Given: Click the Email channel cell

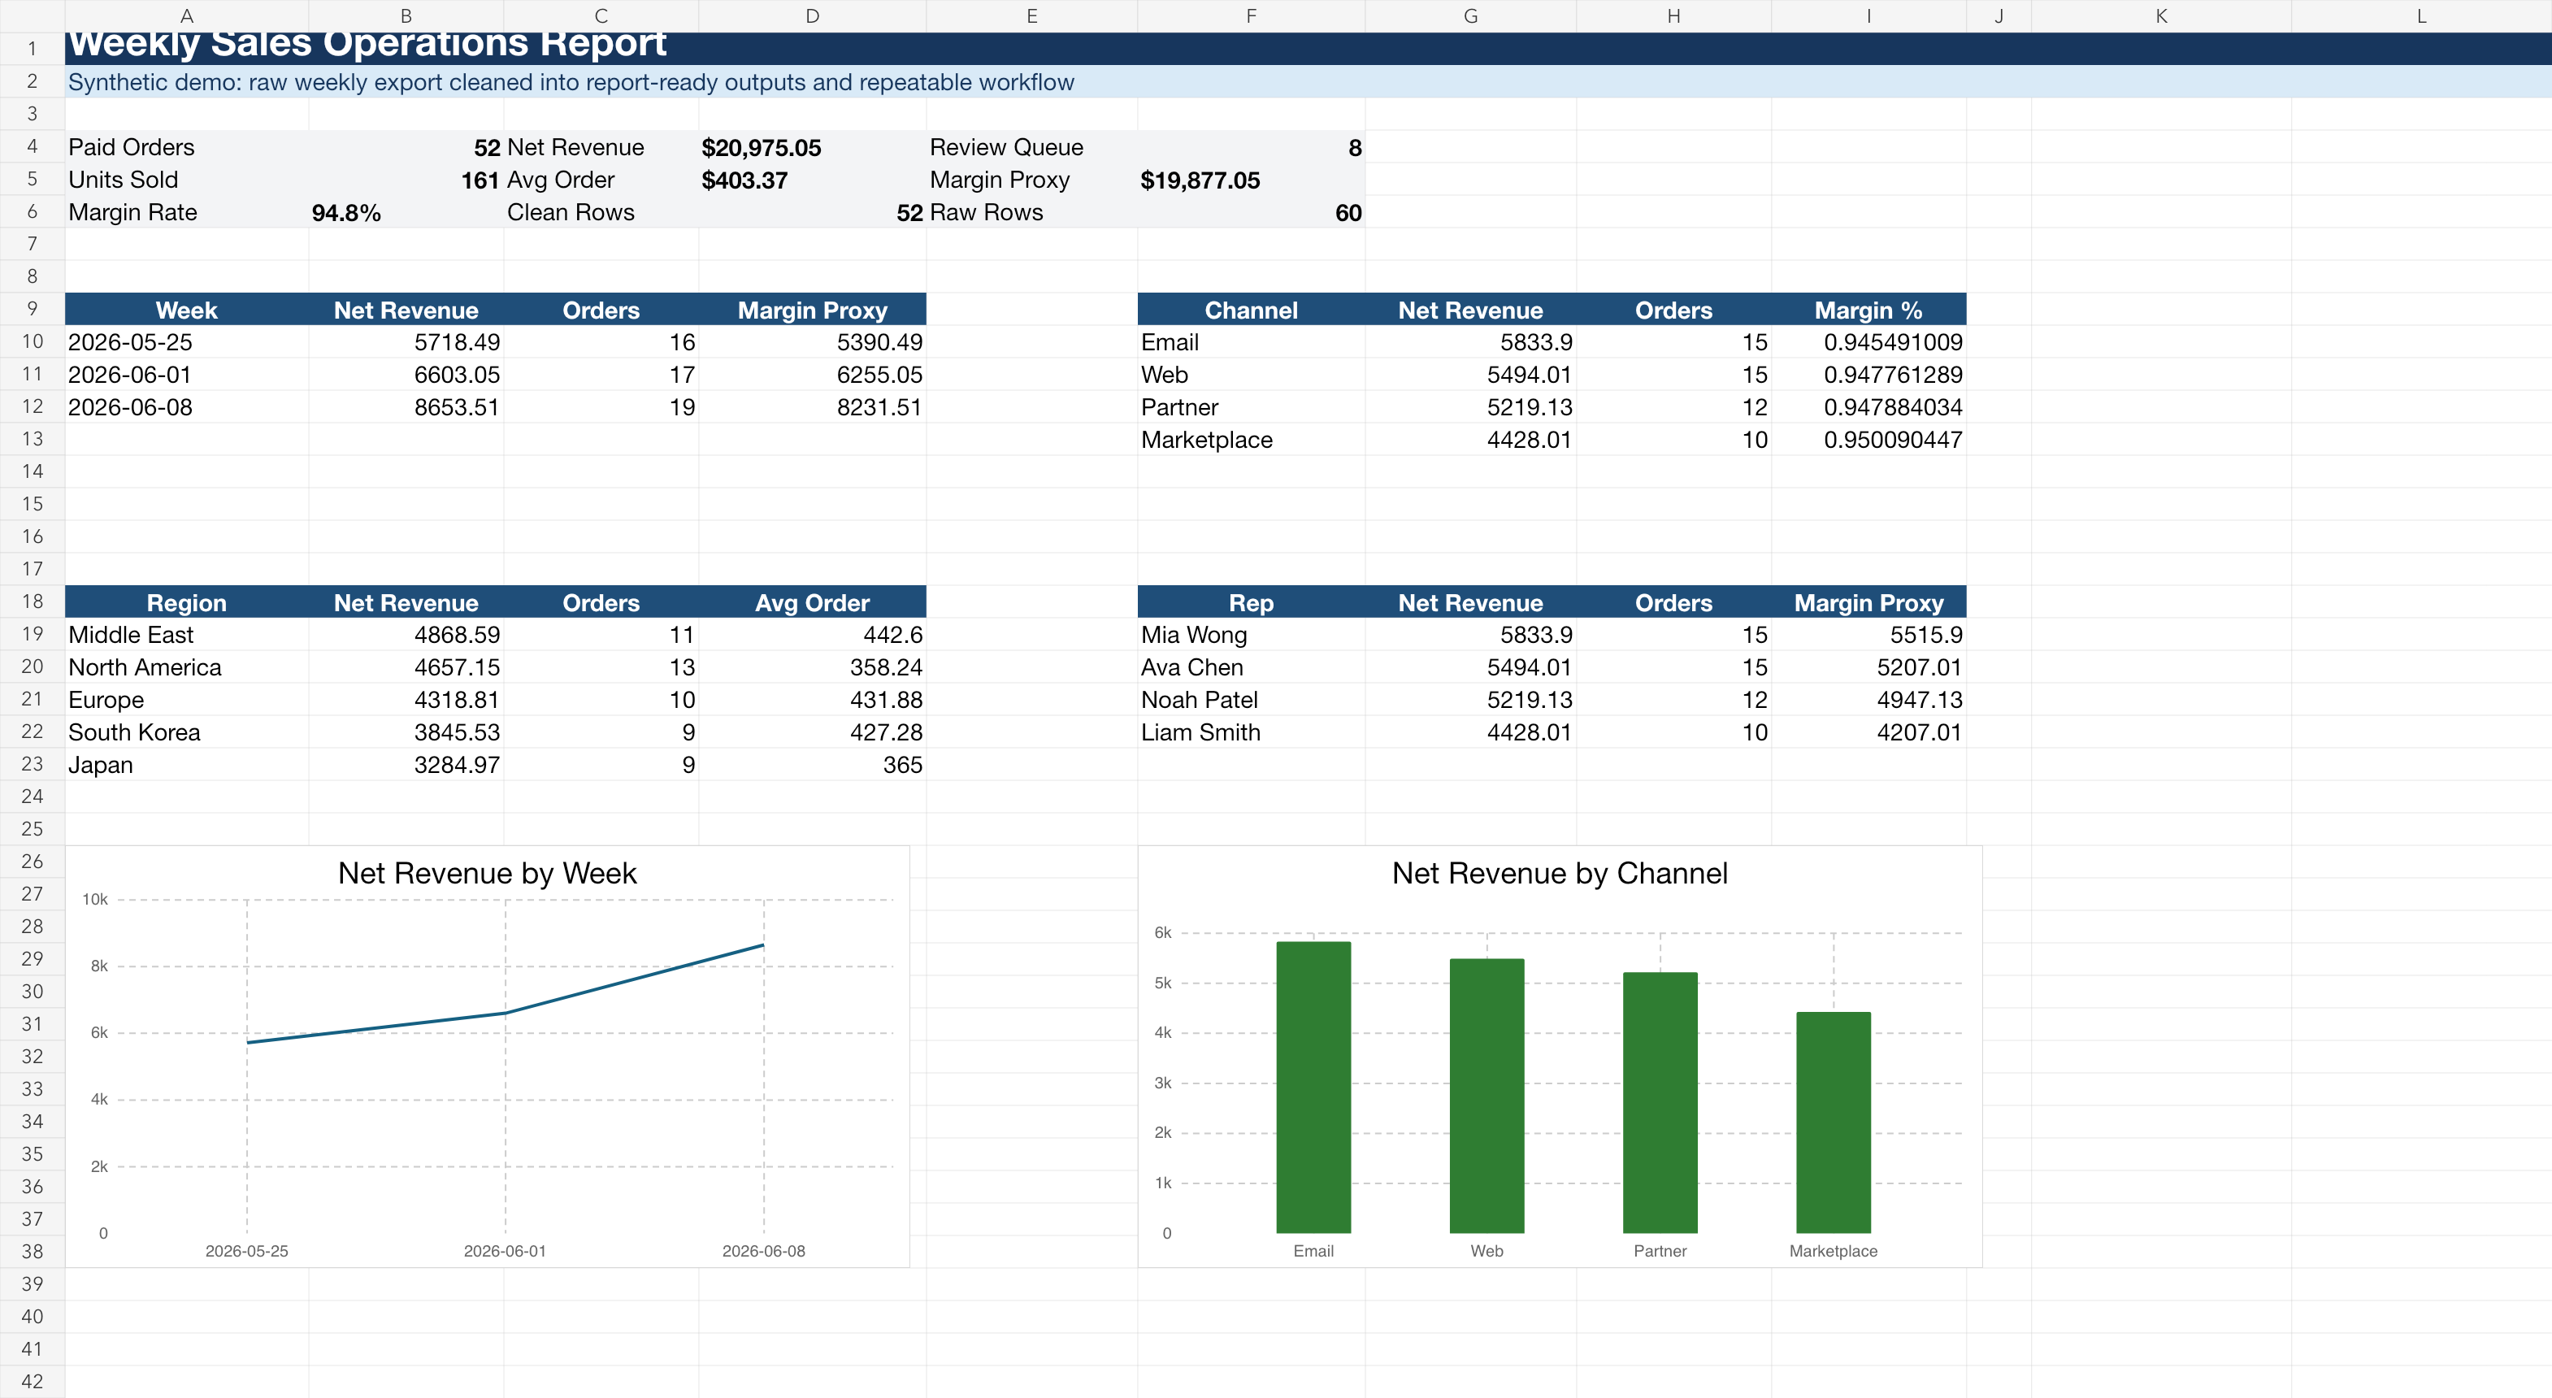Looking at the screenshot, I should 1252,342.
